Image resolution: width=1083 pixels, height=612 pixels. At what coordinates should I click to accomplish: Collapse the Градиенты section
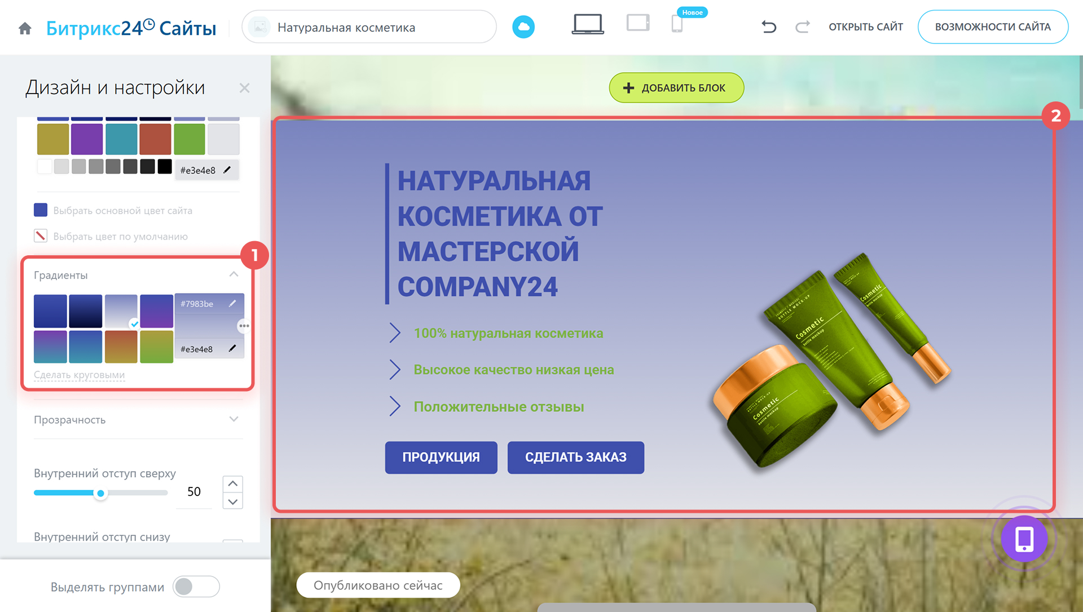(234, 274)
